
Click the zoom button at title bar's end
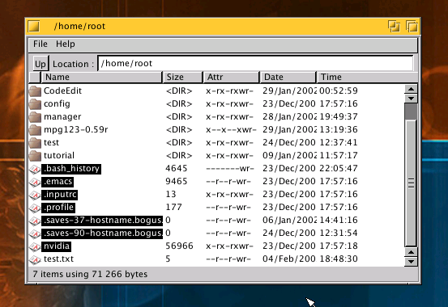412,26
